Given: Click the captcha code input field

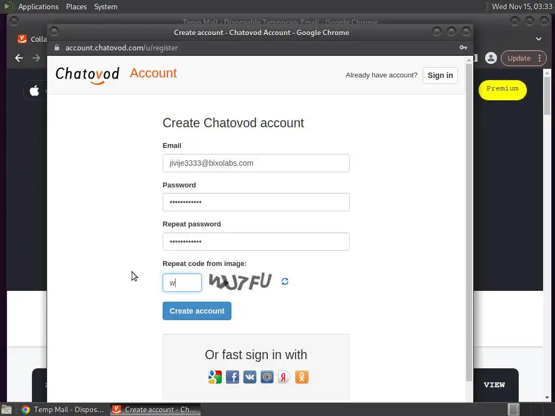Looking at the screenshot, I should click(x=182, y=283).
